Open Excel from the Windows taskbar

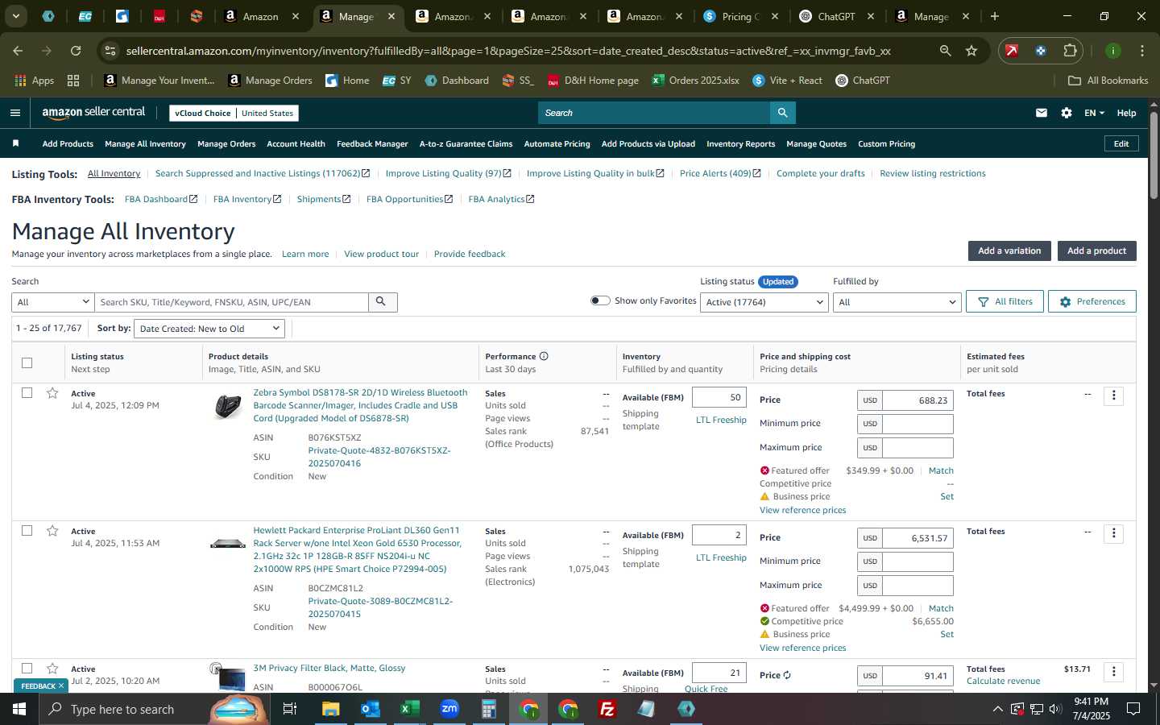(x=409, y=709)
